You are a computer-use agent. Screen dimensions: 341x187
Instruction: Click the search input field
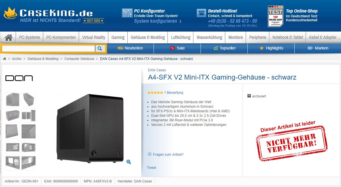coord(49,48)
